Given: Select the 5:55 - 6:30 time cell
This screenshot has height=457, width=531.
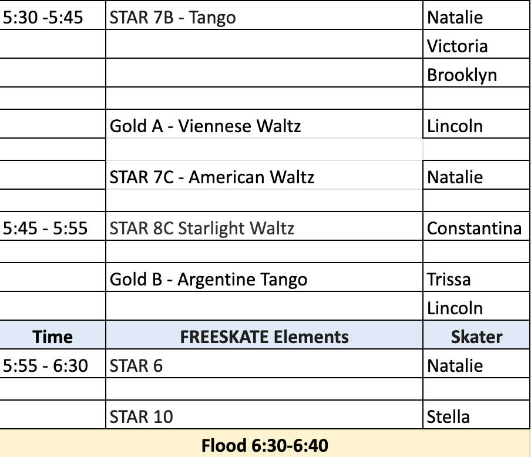Looking at the screenshot, I should tap(52, 364).
